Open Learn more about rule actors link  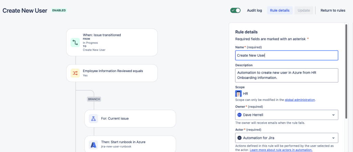pyautogui.click(x=281, y=150)
